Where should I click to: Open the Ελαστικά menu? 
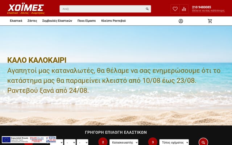[16, 21]
